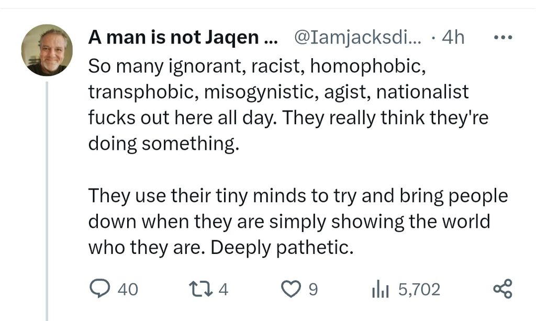Click the like count of 9
The height and width of the screenshot is (321, 536).
[x=313, y=289]
